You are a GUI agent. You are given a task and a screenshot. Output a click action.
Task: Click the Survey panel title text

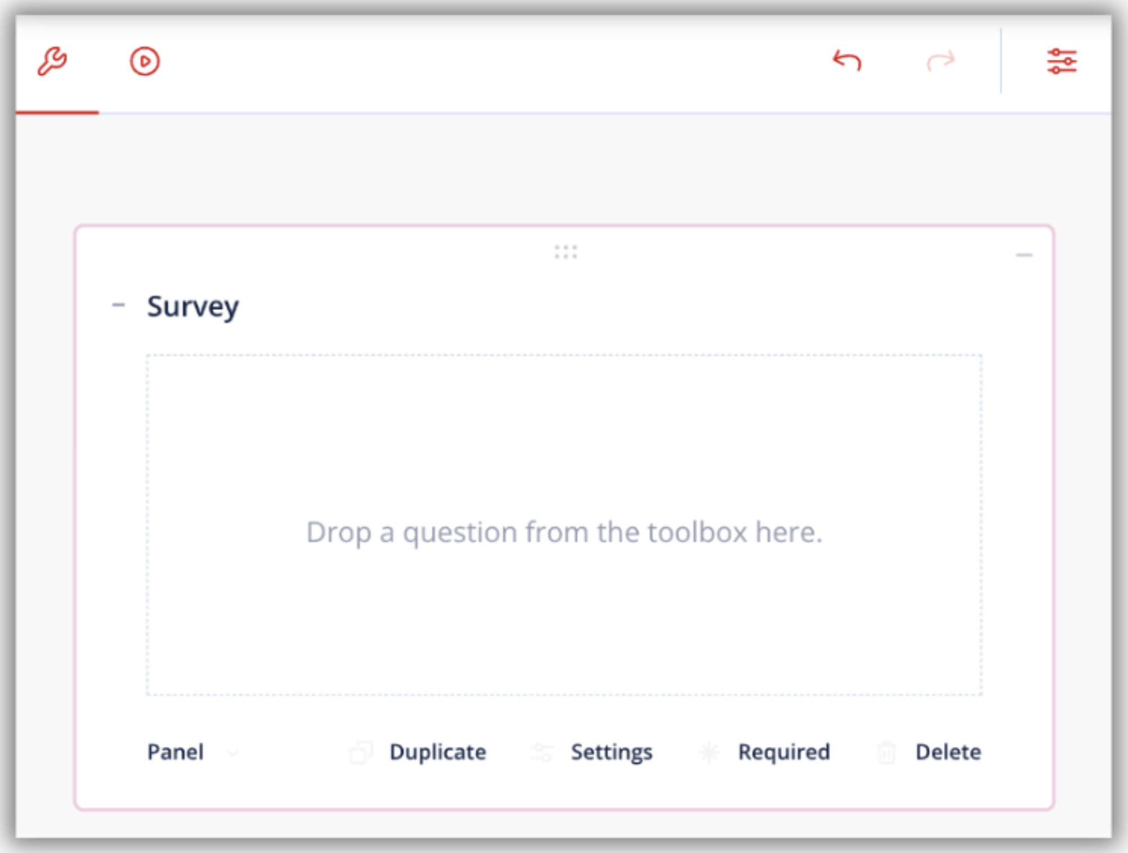[193, 307]
